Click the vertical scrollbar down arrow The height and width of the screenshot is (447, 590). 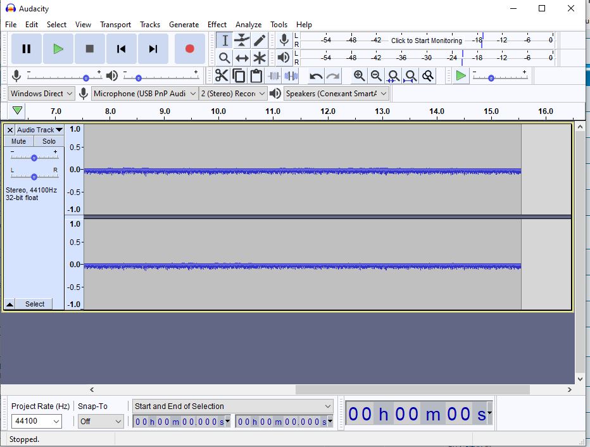(x=580, y=379)
